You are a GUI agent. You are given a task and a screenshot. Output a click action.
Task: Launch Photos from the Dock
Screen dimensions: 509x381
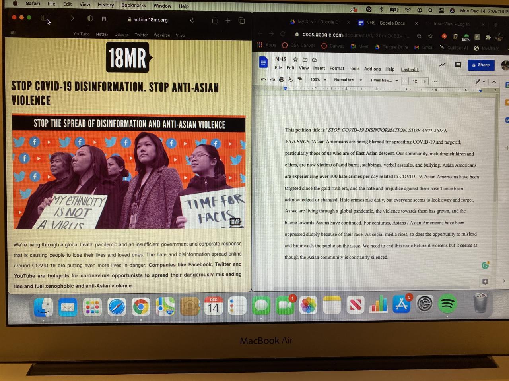click(308, 306)
